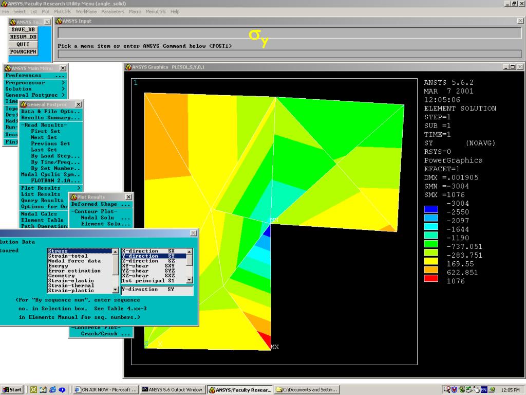
Task: Click the POWRGRPH toolbar button
Action: click(x=23, y=52)
